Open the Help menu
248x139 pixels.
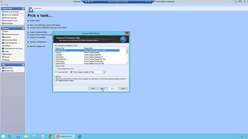click(6, 5)
